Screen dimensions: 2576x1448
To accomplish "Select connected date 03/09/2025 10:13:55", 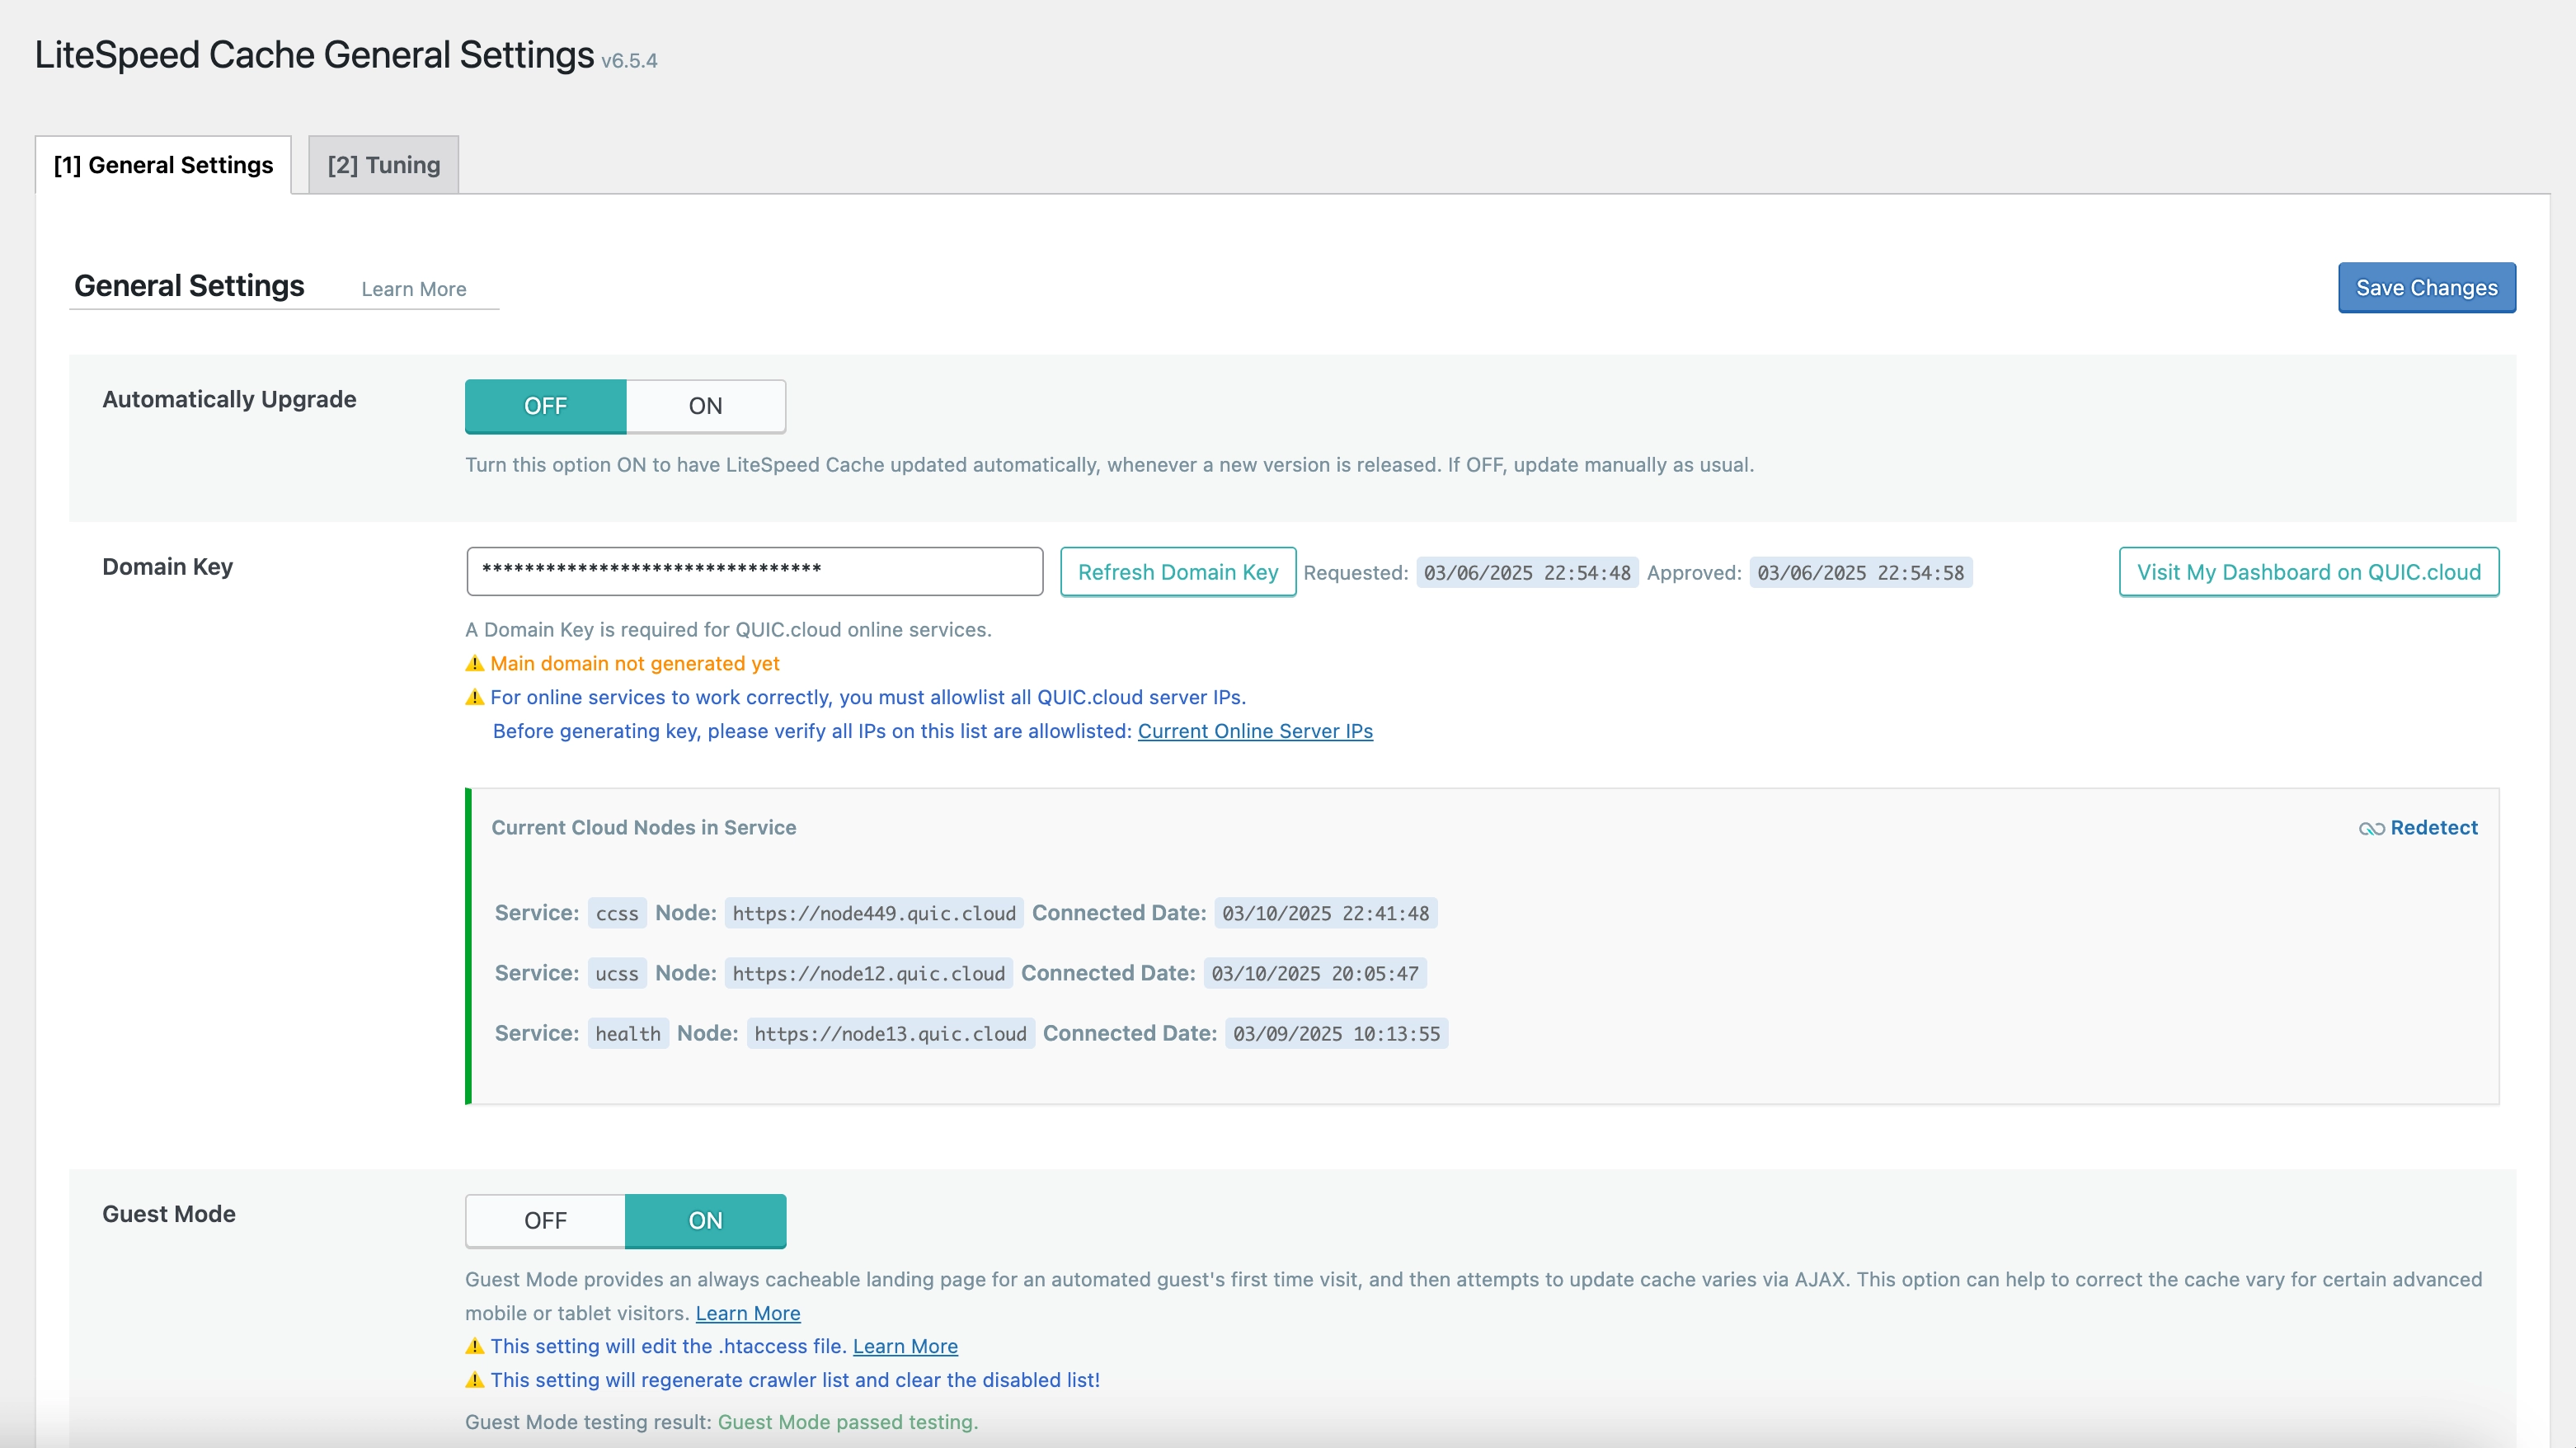I will coord(1337,1033).
